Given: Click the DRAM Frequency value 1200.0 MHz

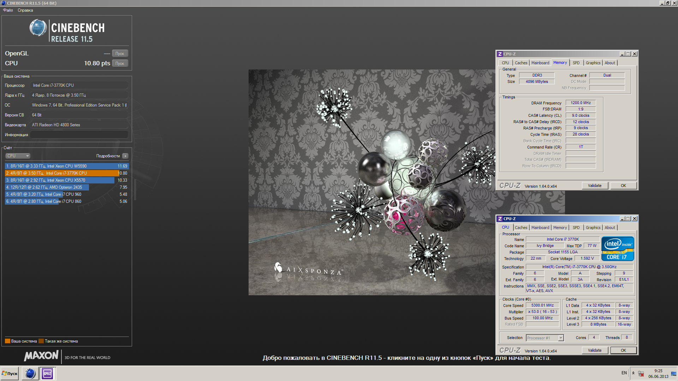Looking at the screenshot, I should coord(581,103).
